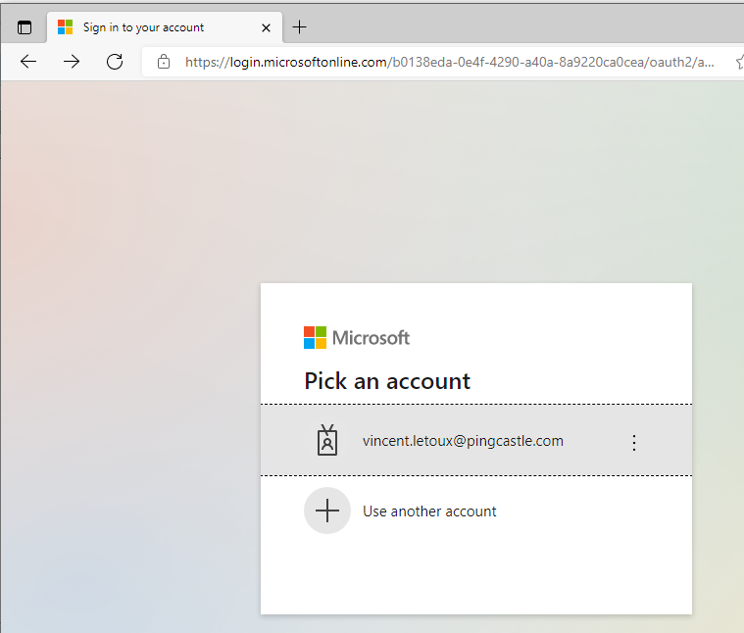
Task: Go back to the previous page
Action: pos(28,62)
